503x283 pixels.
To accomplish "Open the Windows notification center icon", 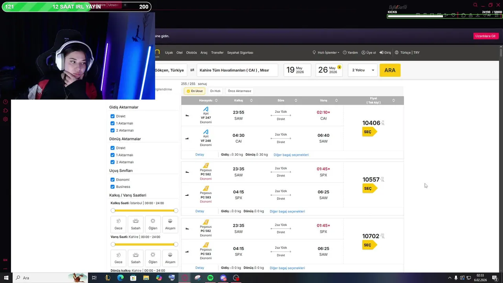I will click(495, 278).
